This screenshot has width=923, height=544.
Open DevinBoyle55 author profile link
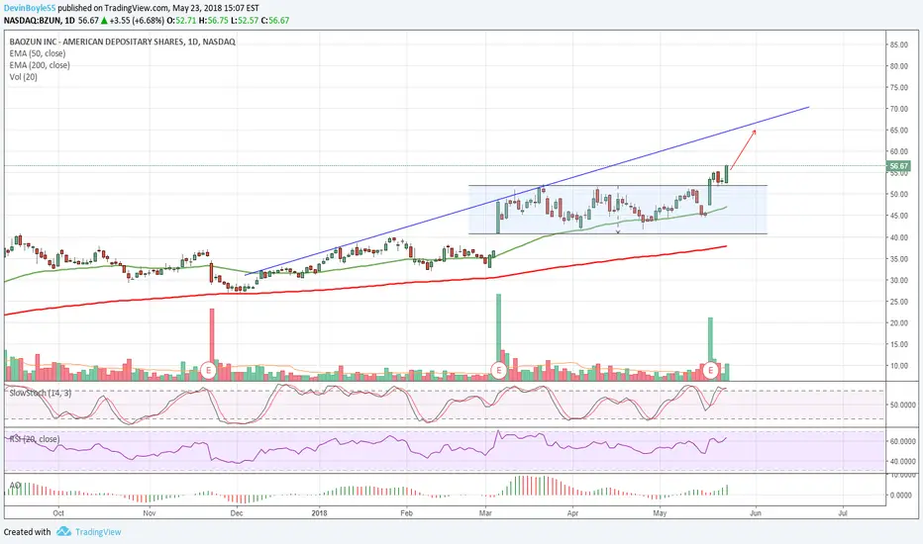point(30,8)
